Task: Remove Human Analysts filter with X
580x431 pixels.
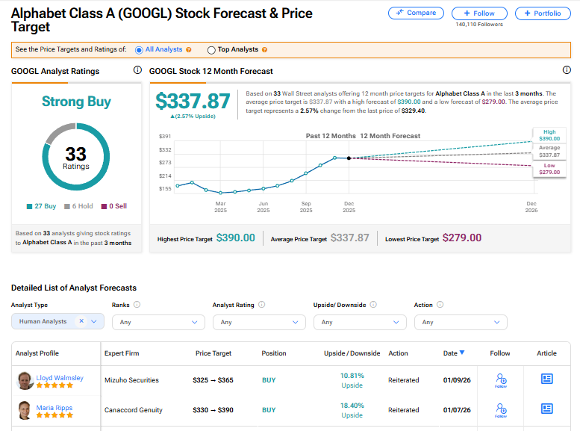Action: (81, 321)
